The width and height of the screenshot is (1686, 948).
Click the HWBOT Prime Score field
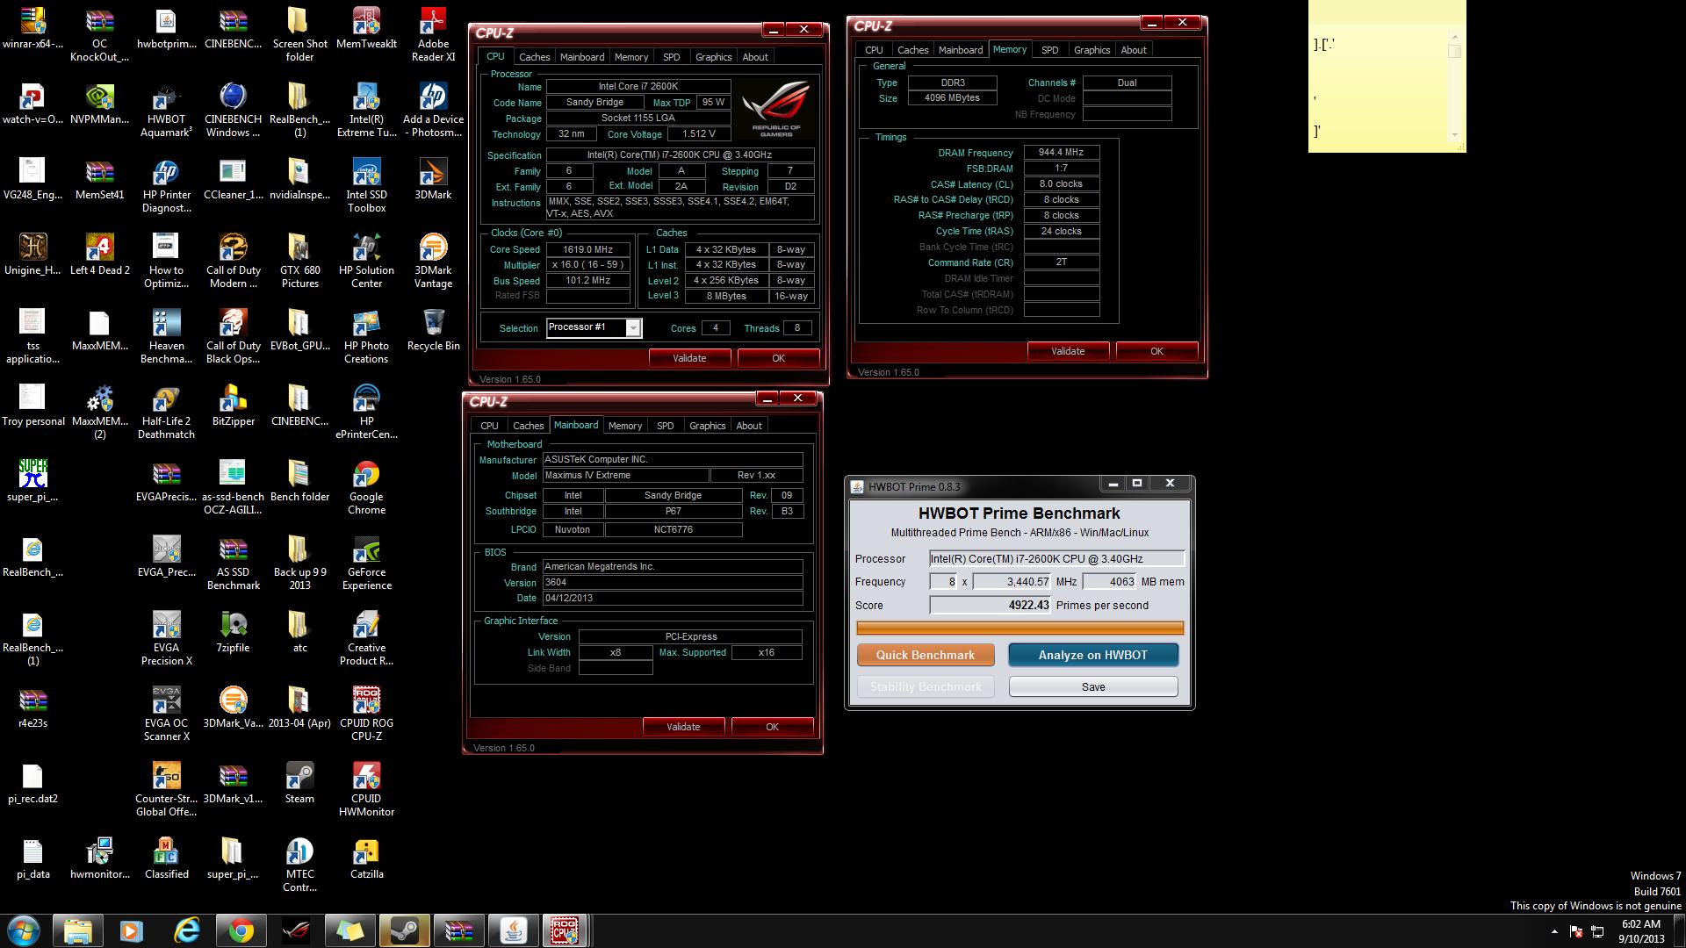[991, 605]
